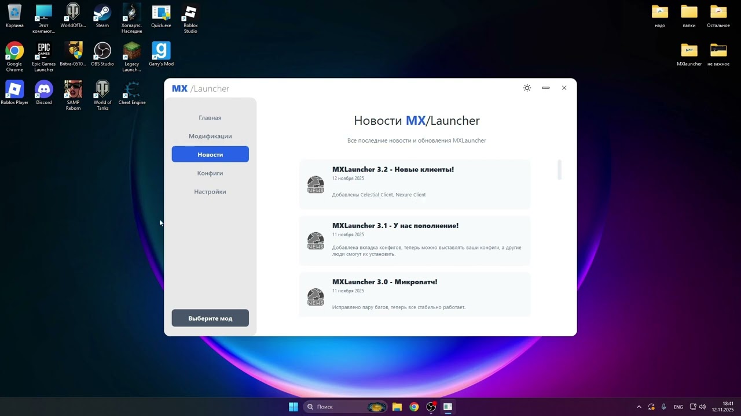Click the taskbar Поиск search box
Screen dimensions: 741x416
pyautogui.click(x=346, y=407)
